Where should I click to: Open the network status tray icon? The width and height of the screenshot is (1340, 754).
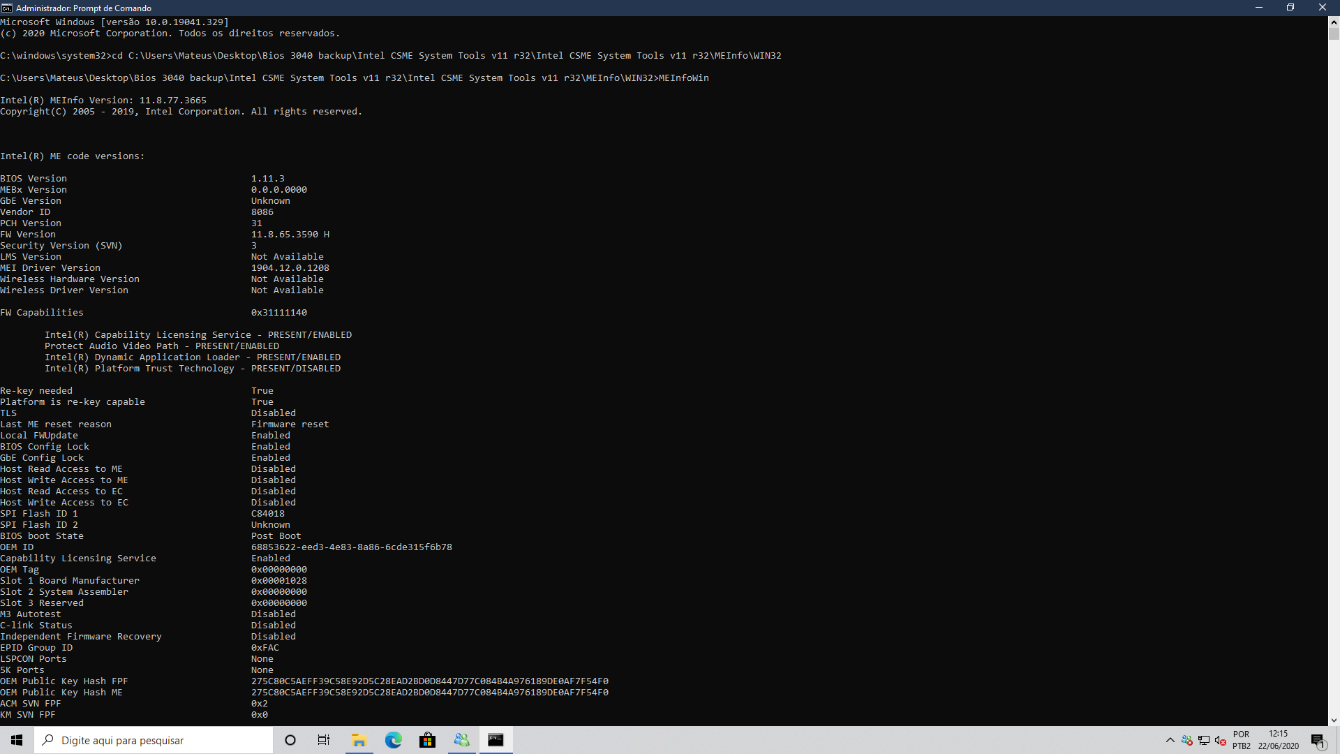click(x=1204, y=741)
